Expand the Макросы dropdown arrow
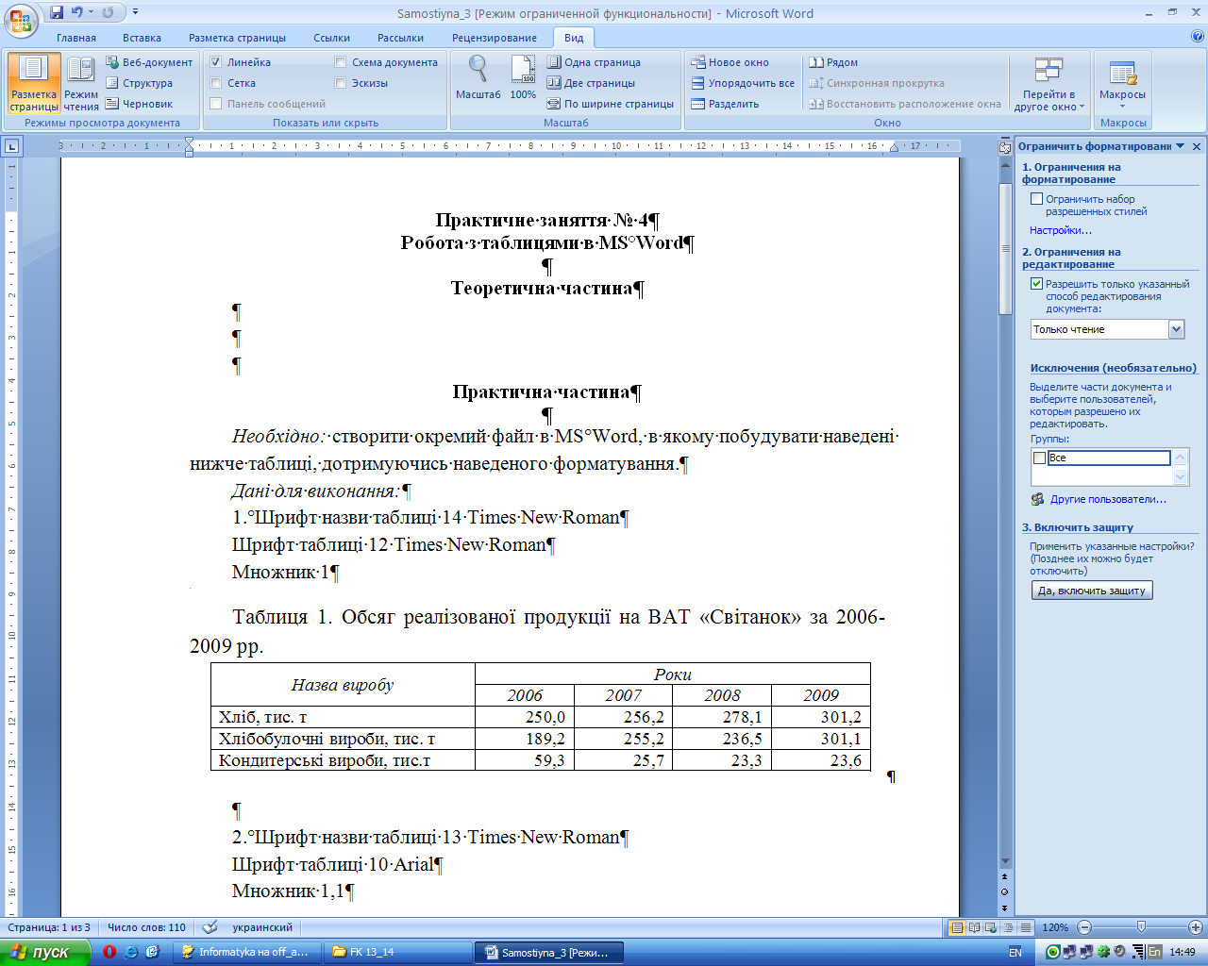1208x966 pixels. (1122, 107)
